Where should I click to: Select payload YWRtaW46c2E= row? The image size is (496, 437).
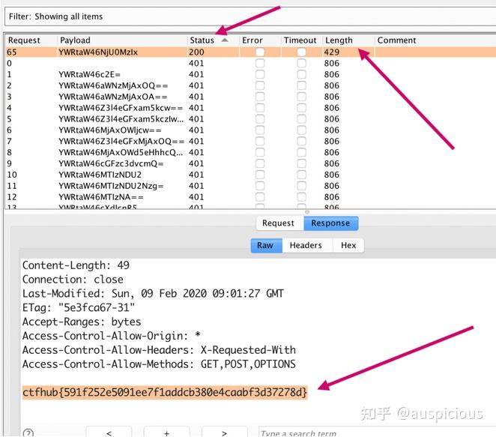click(x=89, y=74)
